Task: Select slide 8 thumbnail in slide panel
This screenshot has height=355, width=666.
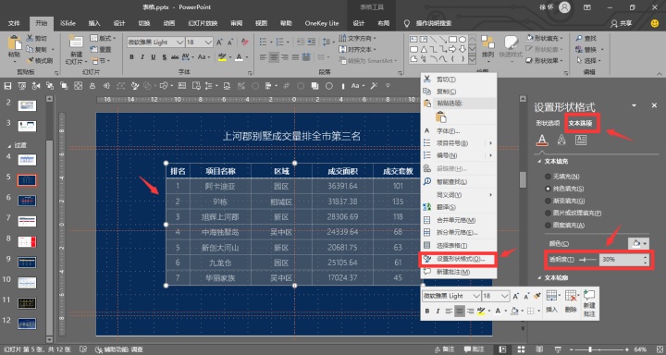Action: point(27,241)
